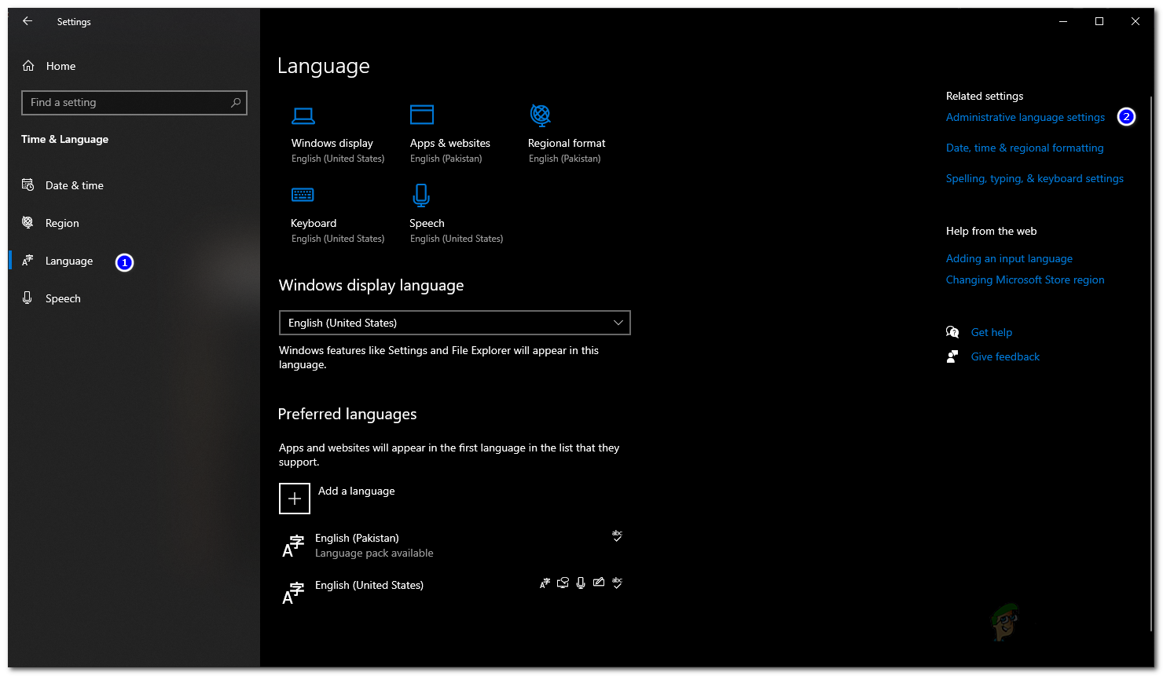Click the back arrow in Settings
The image size is (1163, 676).
pos(28,21)
